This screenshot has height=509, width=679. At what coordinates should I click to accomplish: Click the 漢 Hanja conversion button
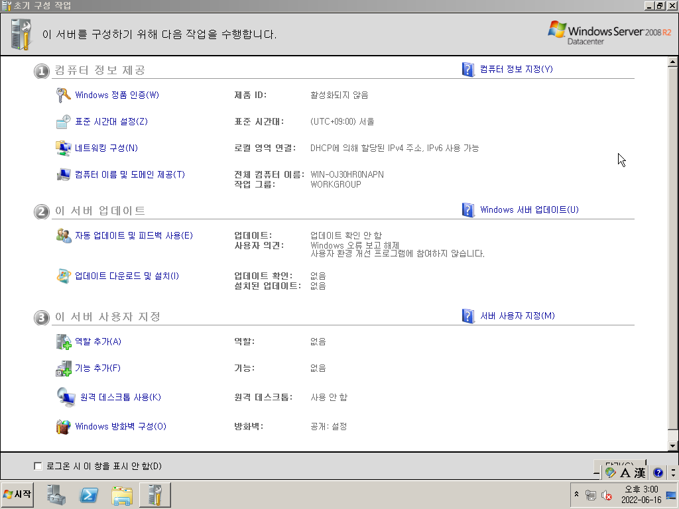coord(640,473)
